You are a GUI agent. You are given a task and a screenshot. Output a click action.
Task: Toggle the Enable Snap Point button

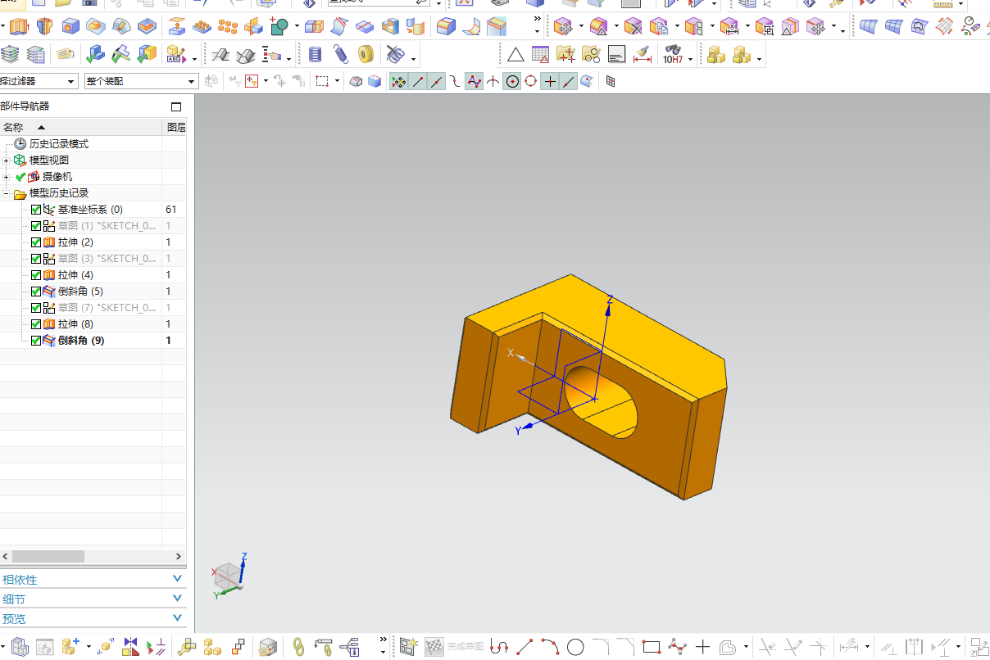pos(398,81)
